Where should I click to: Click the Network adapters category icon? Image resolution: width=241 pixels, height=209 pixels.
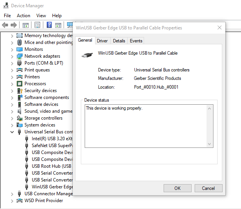pyautogui.click(x=20, y=56)
